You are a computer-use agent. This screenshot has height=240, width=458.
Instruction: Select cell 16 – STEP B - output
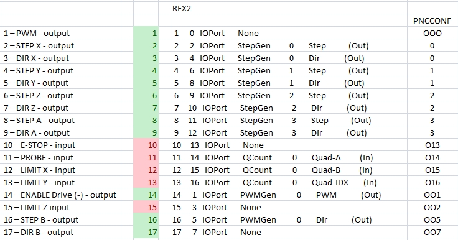coord(62,220)
